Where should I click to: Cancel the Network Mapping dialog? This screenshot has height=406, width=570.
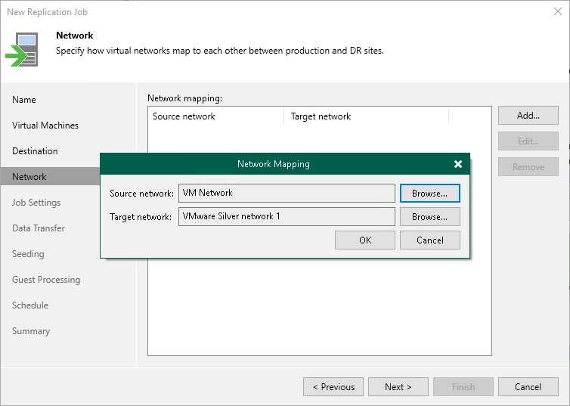click(429, 240)
